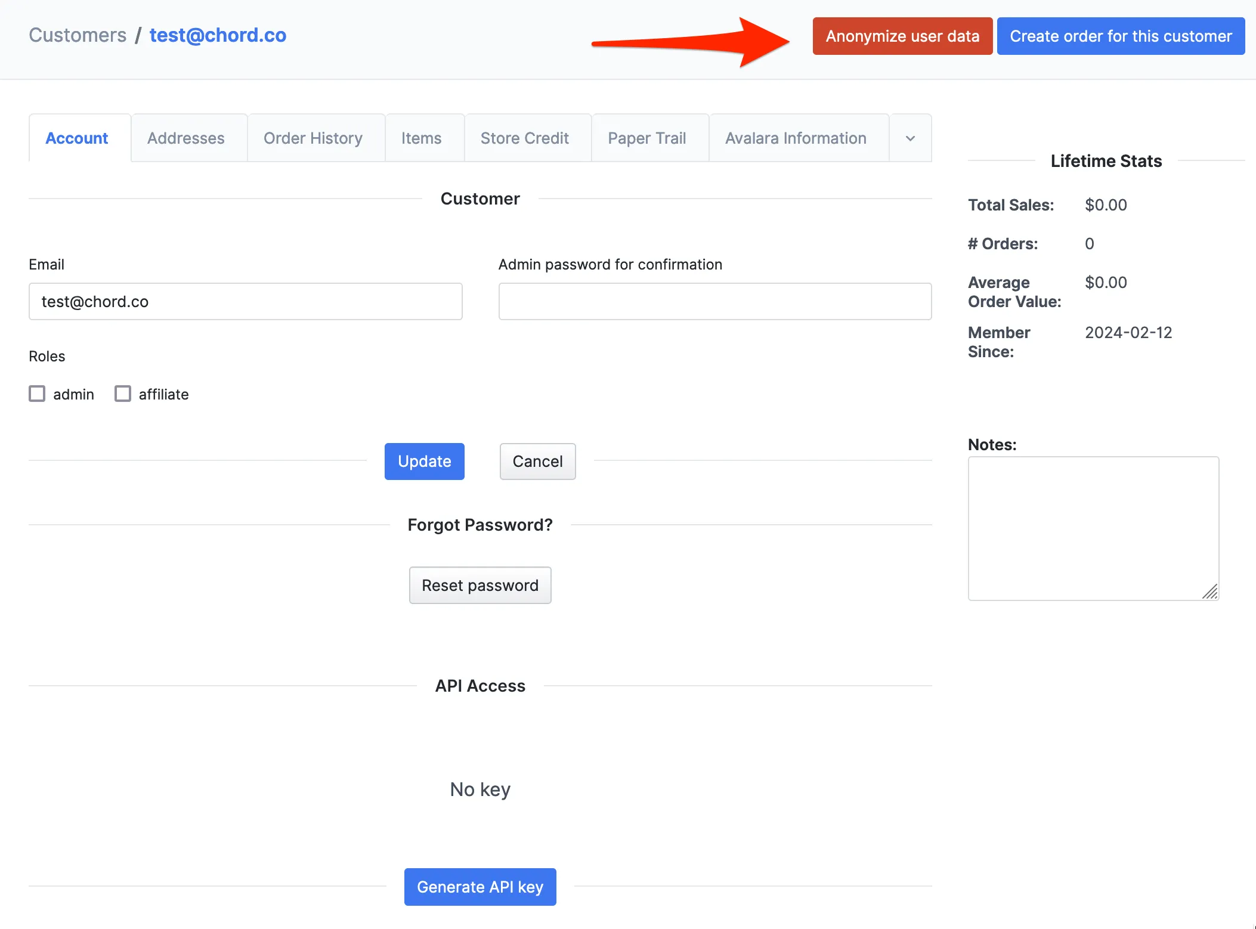Select the Items tab
Image resolution: width=1256 pixels, height=929 pixels.
coord(422,138)
